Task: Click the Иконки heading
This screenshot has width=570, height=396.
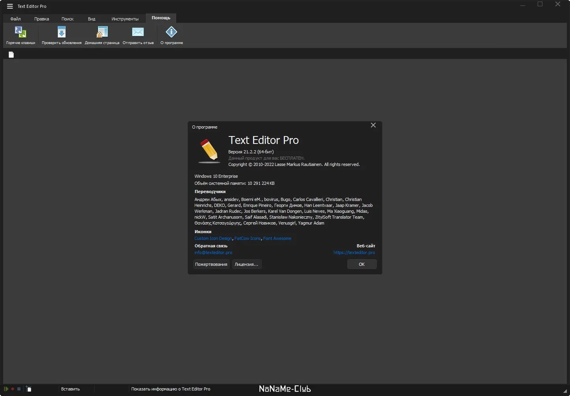Action: point(203,232)
